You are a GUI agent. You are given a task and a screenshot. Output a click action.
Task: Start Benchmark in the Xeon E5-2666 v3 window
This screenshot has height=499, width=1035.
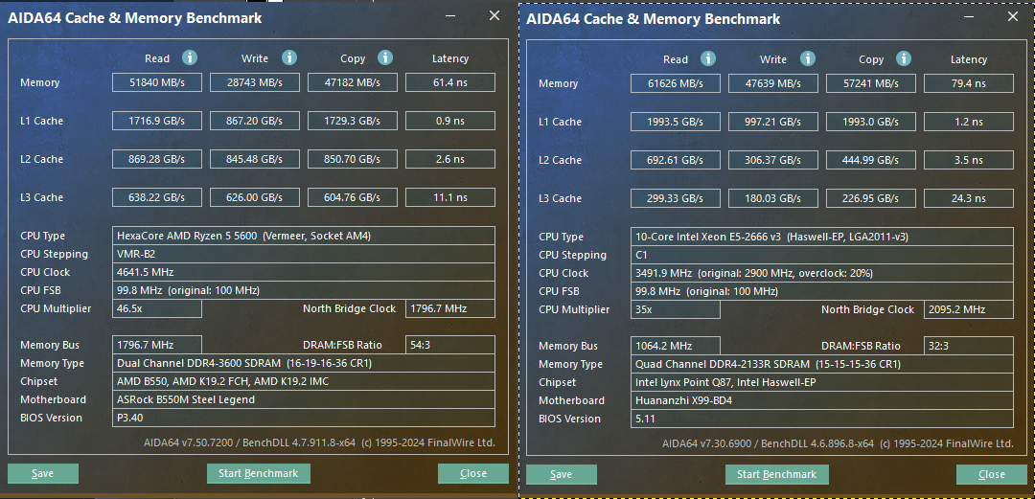pos(777,474)
